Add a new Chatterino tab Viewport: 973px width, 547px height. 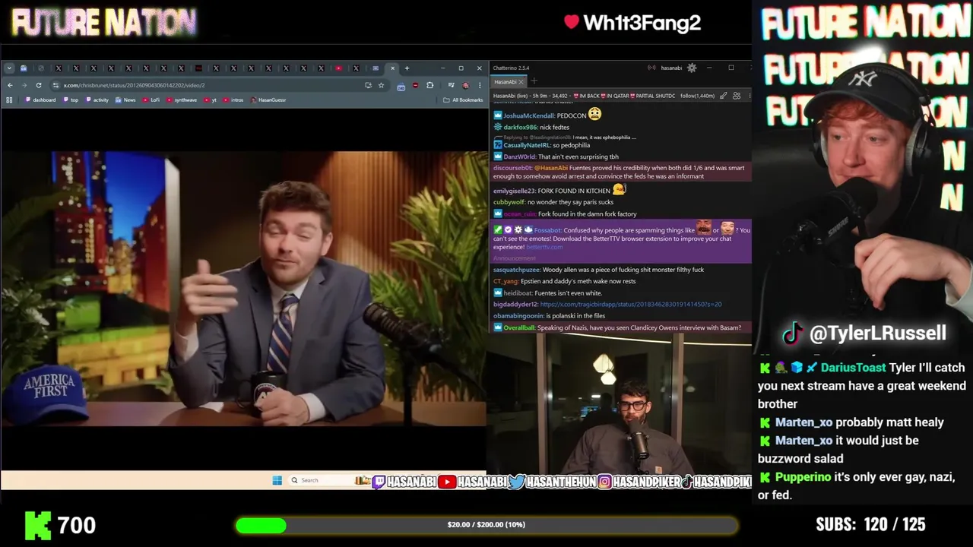534,81
